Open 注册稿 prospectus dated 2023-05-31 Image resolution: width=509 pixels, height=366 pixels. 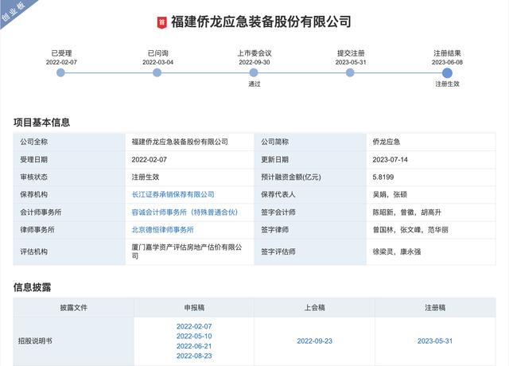click(435, 341)
